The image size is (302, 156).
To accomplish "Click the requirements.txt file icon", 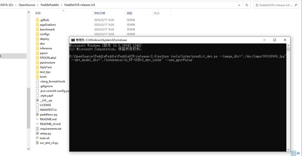I will click(37, 129).
